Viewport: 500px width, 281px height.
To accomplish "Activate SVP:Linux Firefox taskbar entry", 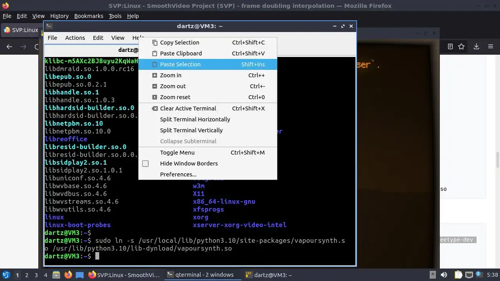I will pos(124,275).
